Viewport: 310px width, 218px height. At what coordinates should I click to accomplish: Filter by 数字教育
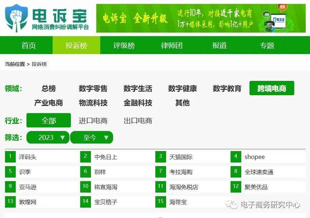[x=227, y=88]
